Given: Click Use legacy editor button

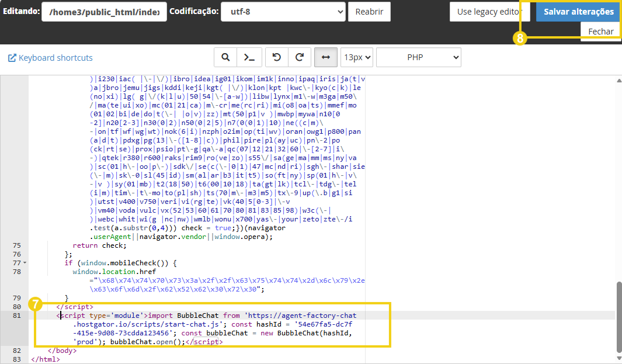Looking at the screenshot, I should point(489,12).
